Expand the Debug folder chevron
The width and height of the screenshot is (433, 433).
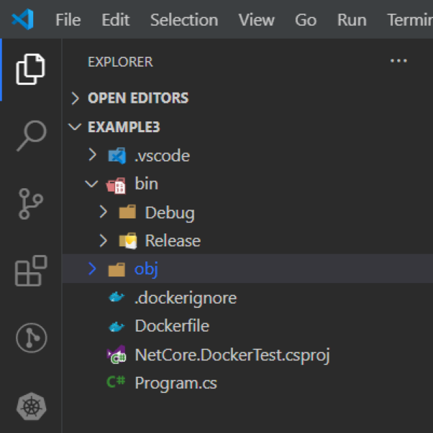[x=103, y=212]
